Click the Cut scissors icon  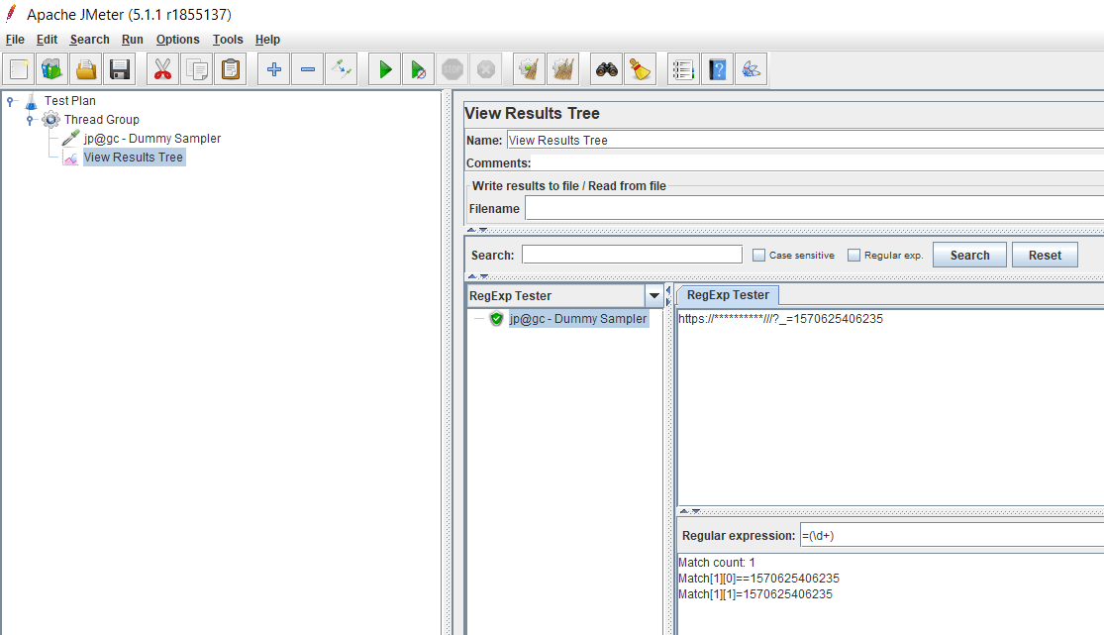163,69
